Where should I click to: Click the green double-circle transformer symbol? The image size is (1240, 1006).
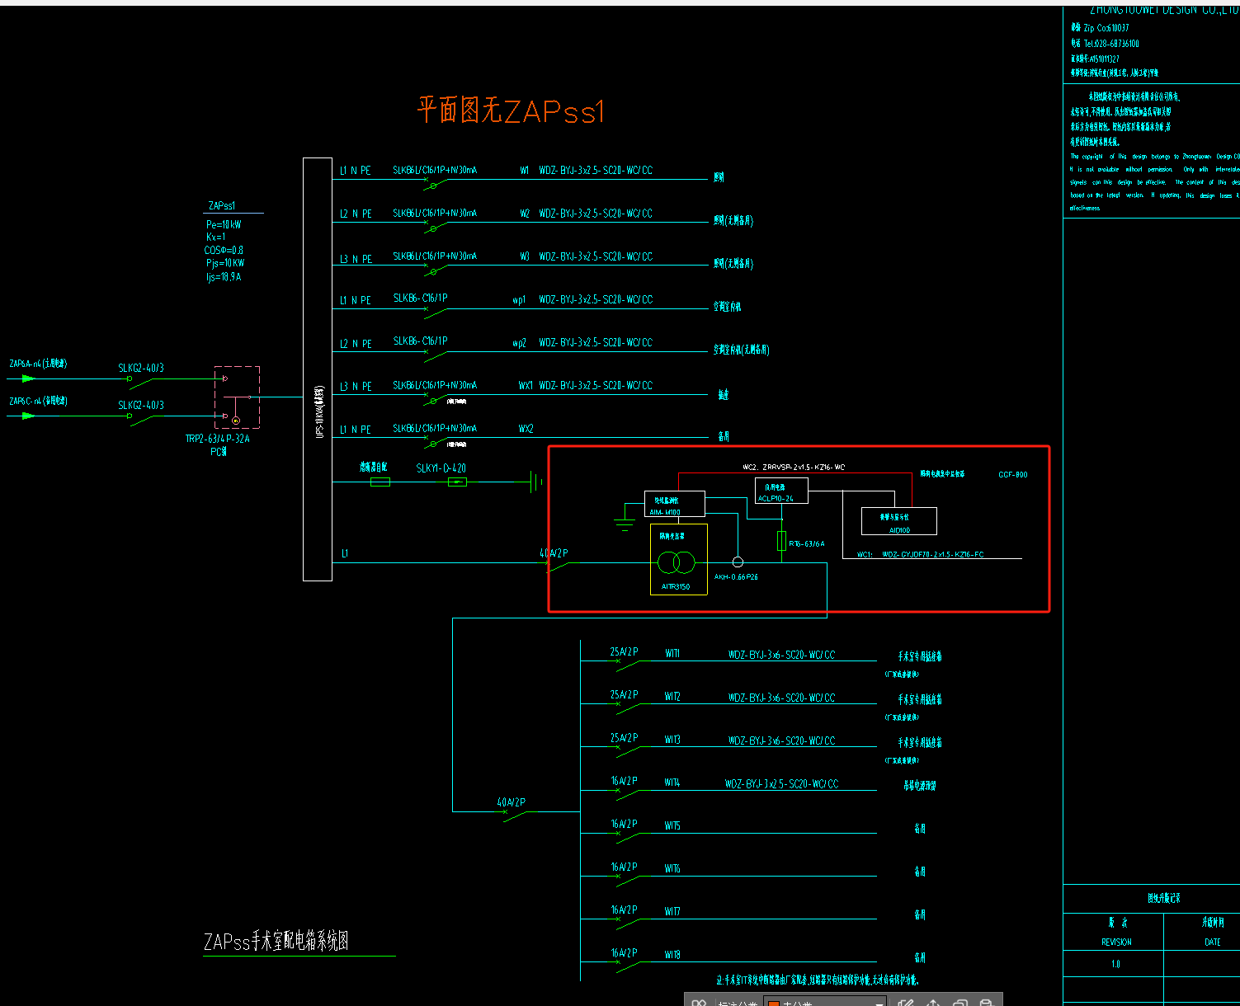677,563
